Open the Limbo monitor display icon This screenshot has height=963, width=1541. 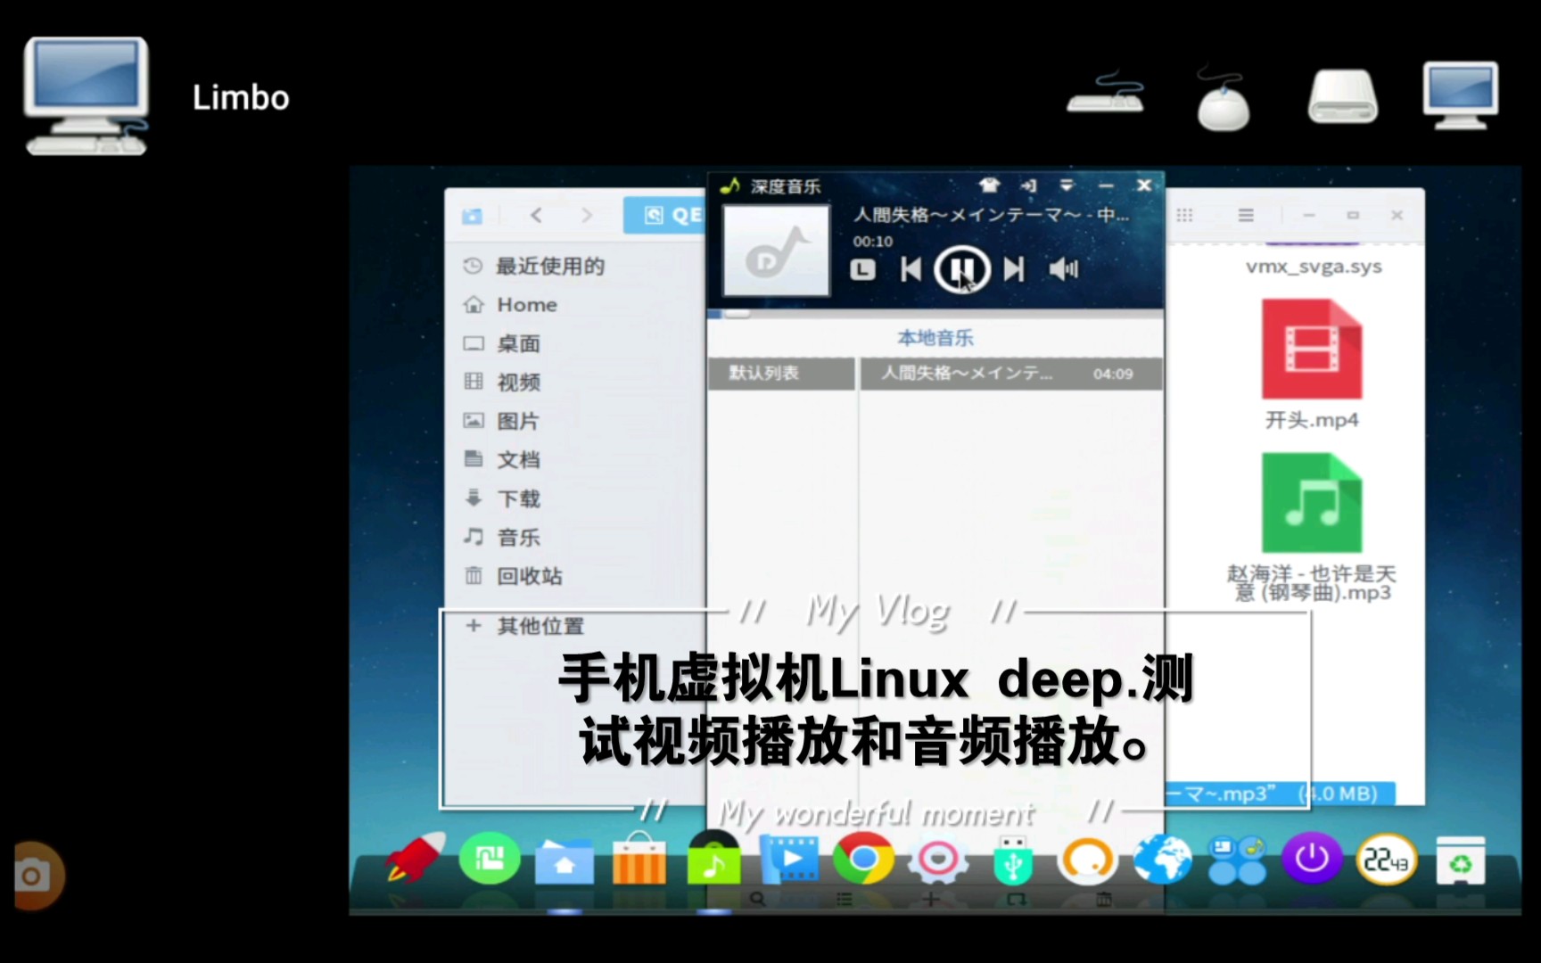coord(1460,95)
